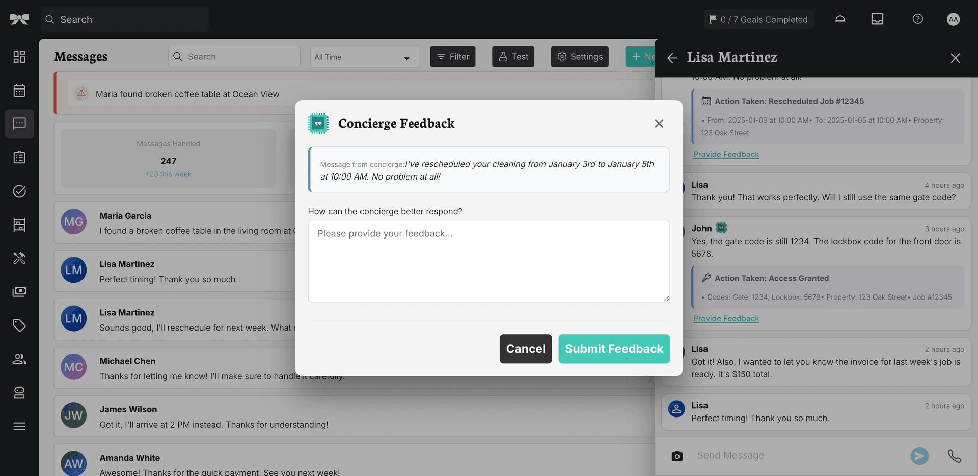
Task: Start a call using the phone icon
Action: pos(955,456)
